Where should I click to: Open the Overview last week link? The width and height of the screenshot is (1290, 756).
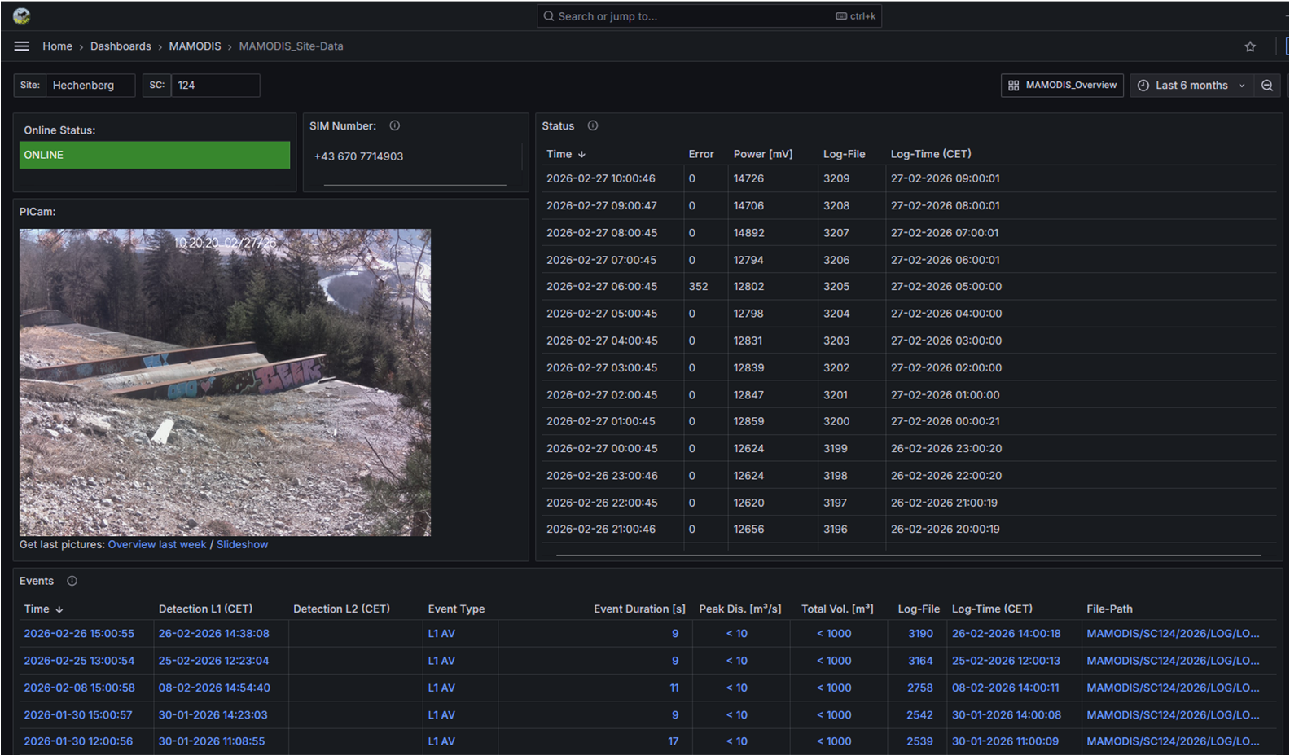coord(157,544)
